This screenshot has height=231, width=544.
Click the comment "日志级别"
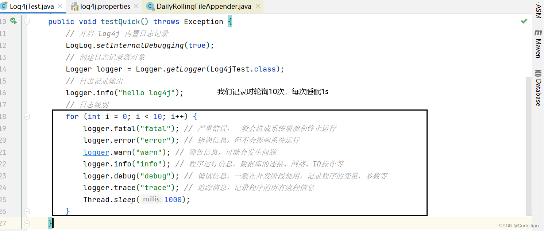pos(87,105)
